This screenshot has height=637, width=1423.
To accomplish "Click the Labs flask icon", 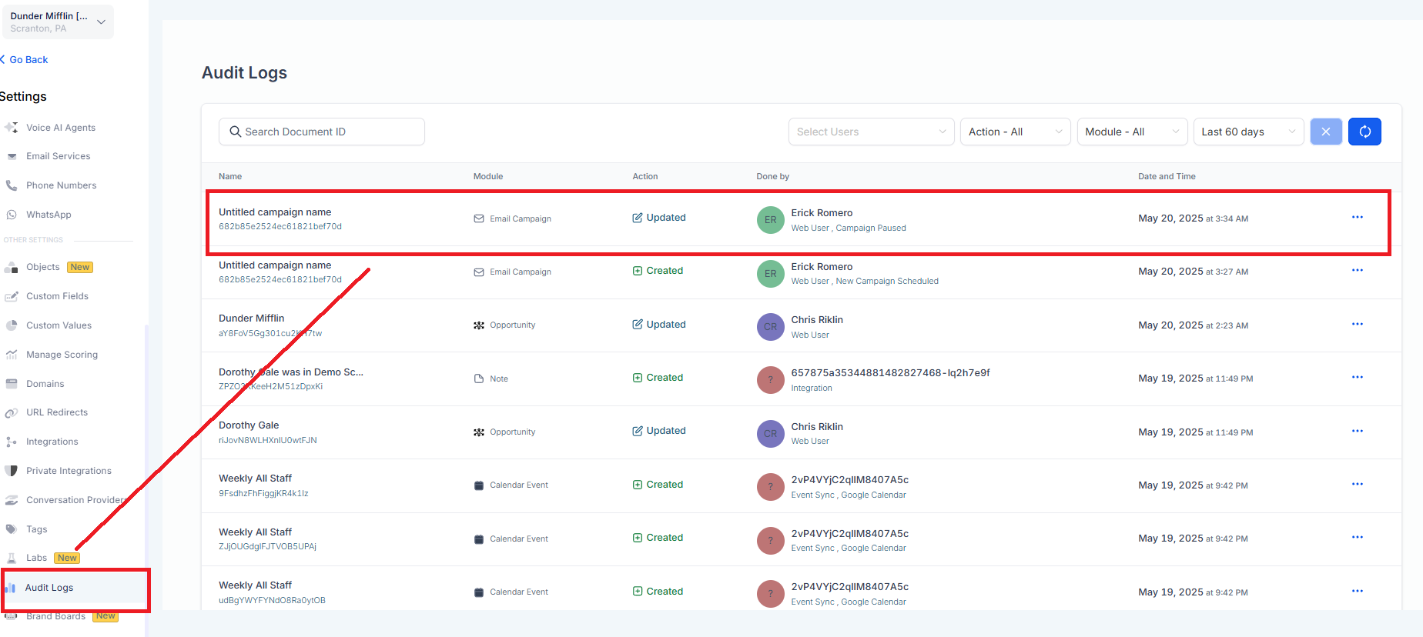I will (12, 558).
